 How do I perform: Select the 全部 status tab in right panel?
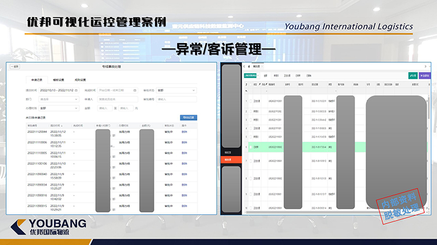tap(265, 75)
